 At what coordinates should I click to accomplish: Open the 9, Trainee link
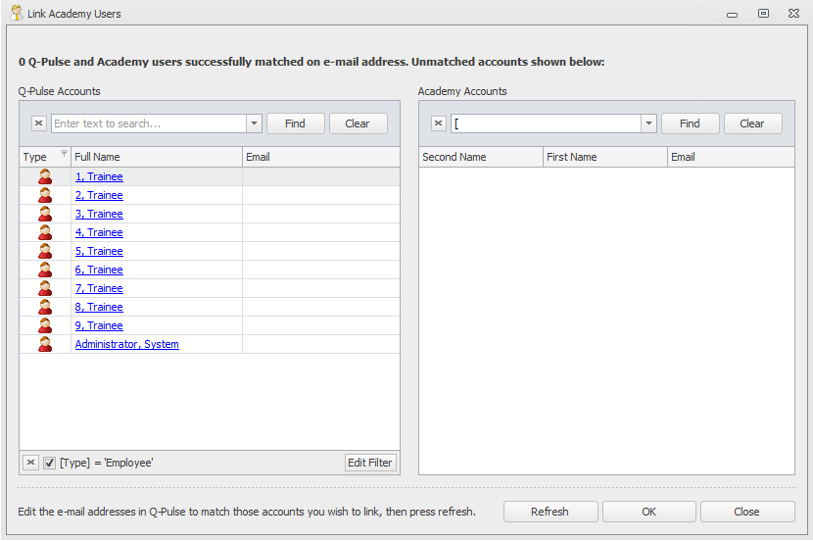coord(99,325)
